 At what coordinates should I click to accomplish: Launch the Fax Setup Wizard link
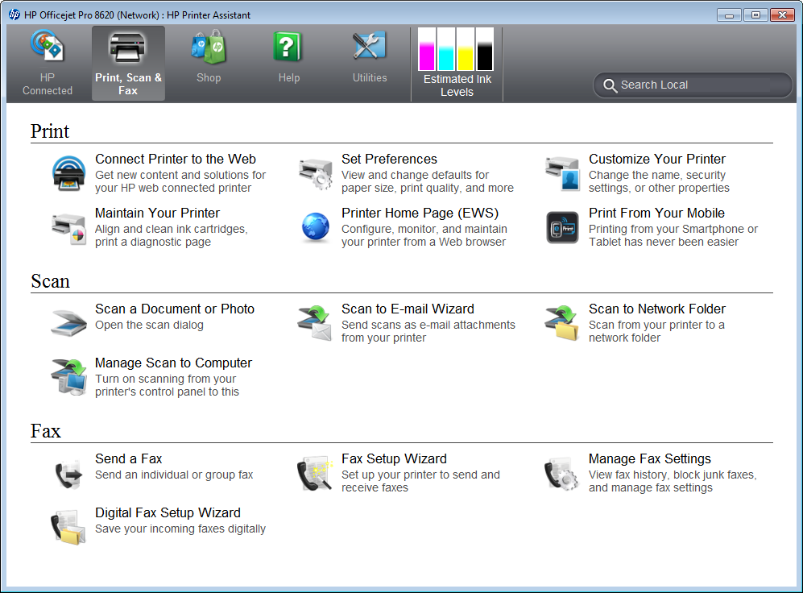[x=394, y=459]
